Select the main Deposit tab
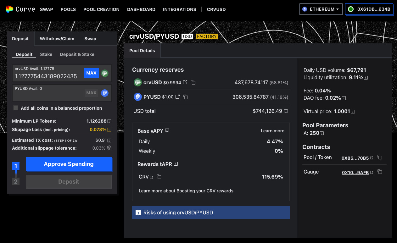Viewport: 397px width, 243px height. point(20,39)
